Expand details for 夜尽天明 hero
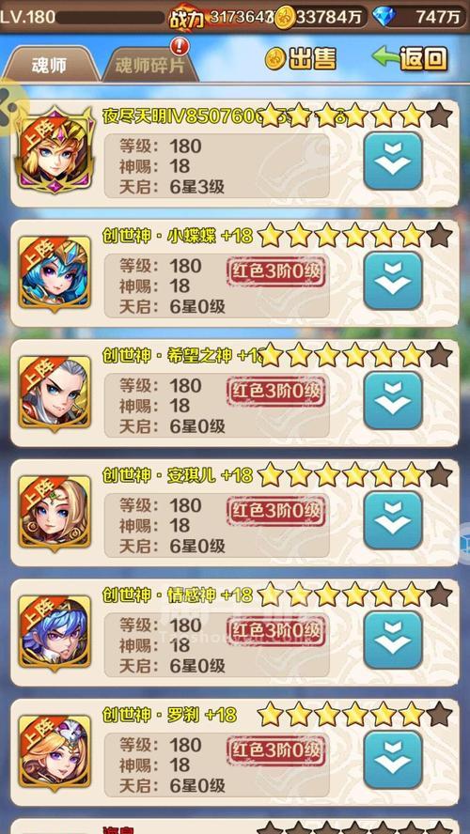Image resolution: width=470 pixels, height=834 pixels. [393, 161]
